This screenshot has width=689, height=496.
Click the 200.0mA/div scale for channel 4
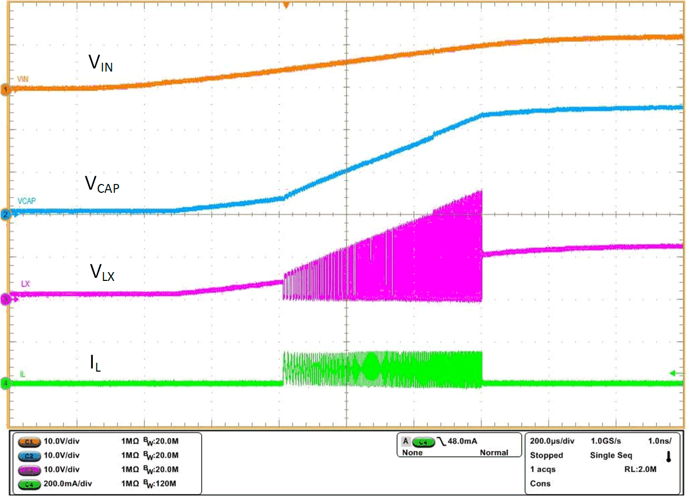[x=67, y=484]
